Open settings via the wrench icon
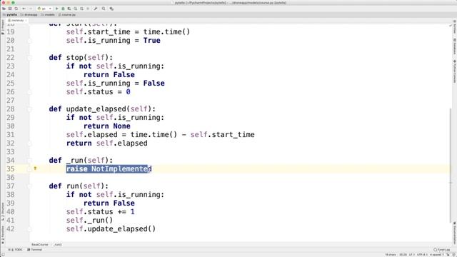This screenshot has width=457, height=257. 95,9
